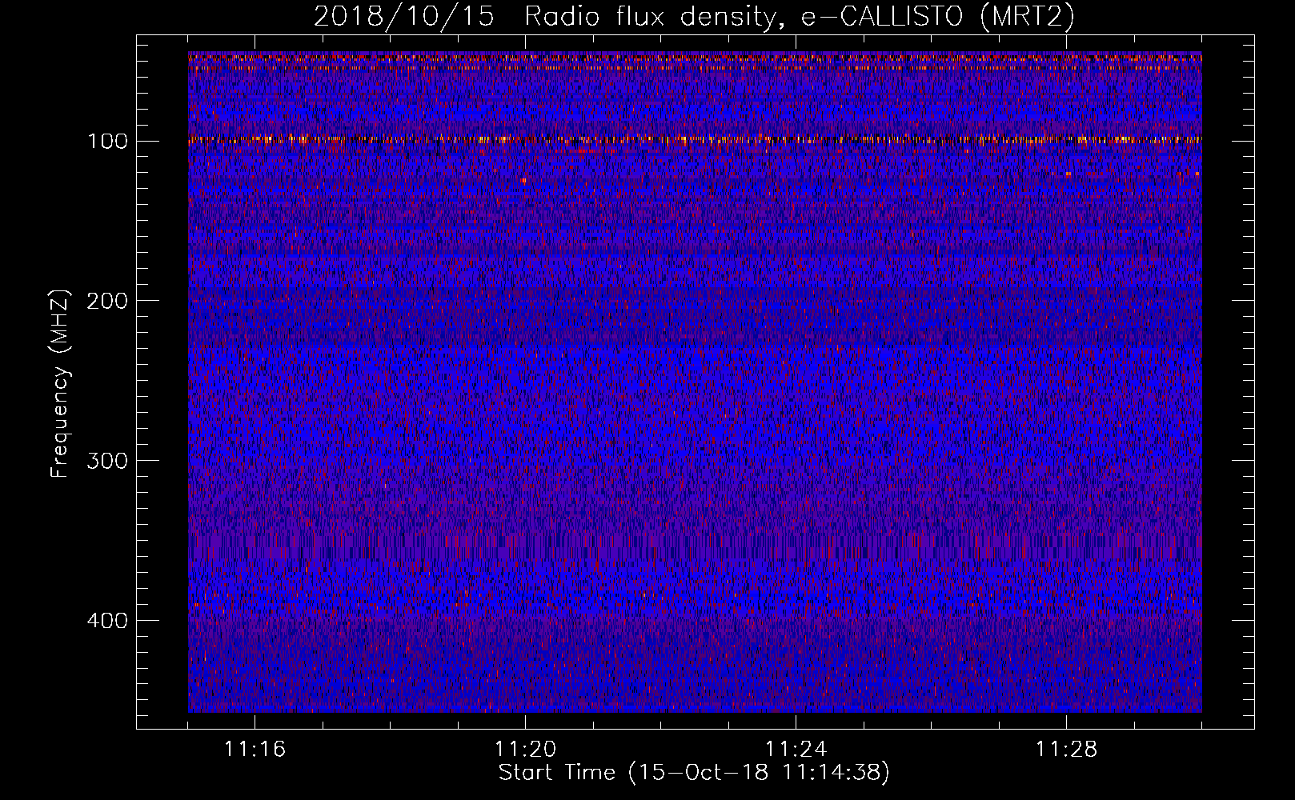Click the bright yellow interference line at 100 MHz
Screen dimensions: 1295x800
(x=695, y=139)
